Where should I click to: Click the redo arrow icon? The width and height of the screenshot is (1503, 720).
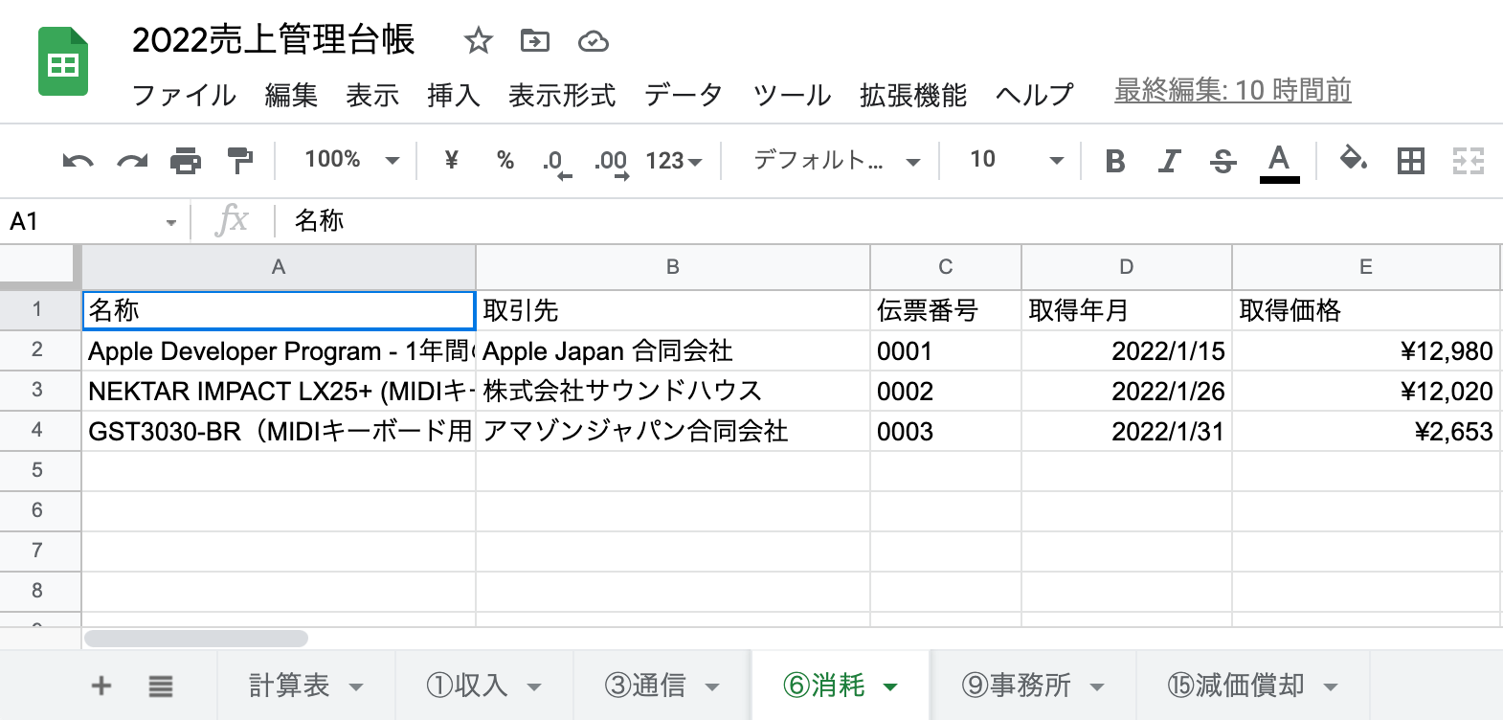click(x=132, y=161)
